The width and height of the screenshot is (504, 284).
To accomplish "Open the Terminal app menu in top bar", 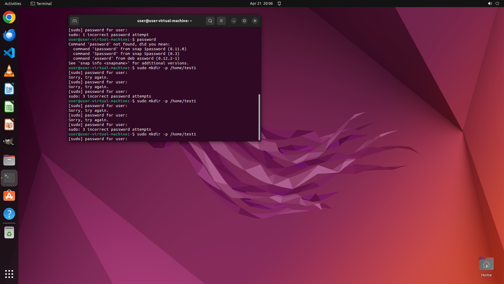I will (x=41, y=3).
